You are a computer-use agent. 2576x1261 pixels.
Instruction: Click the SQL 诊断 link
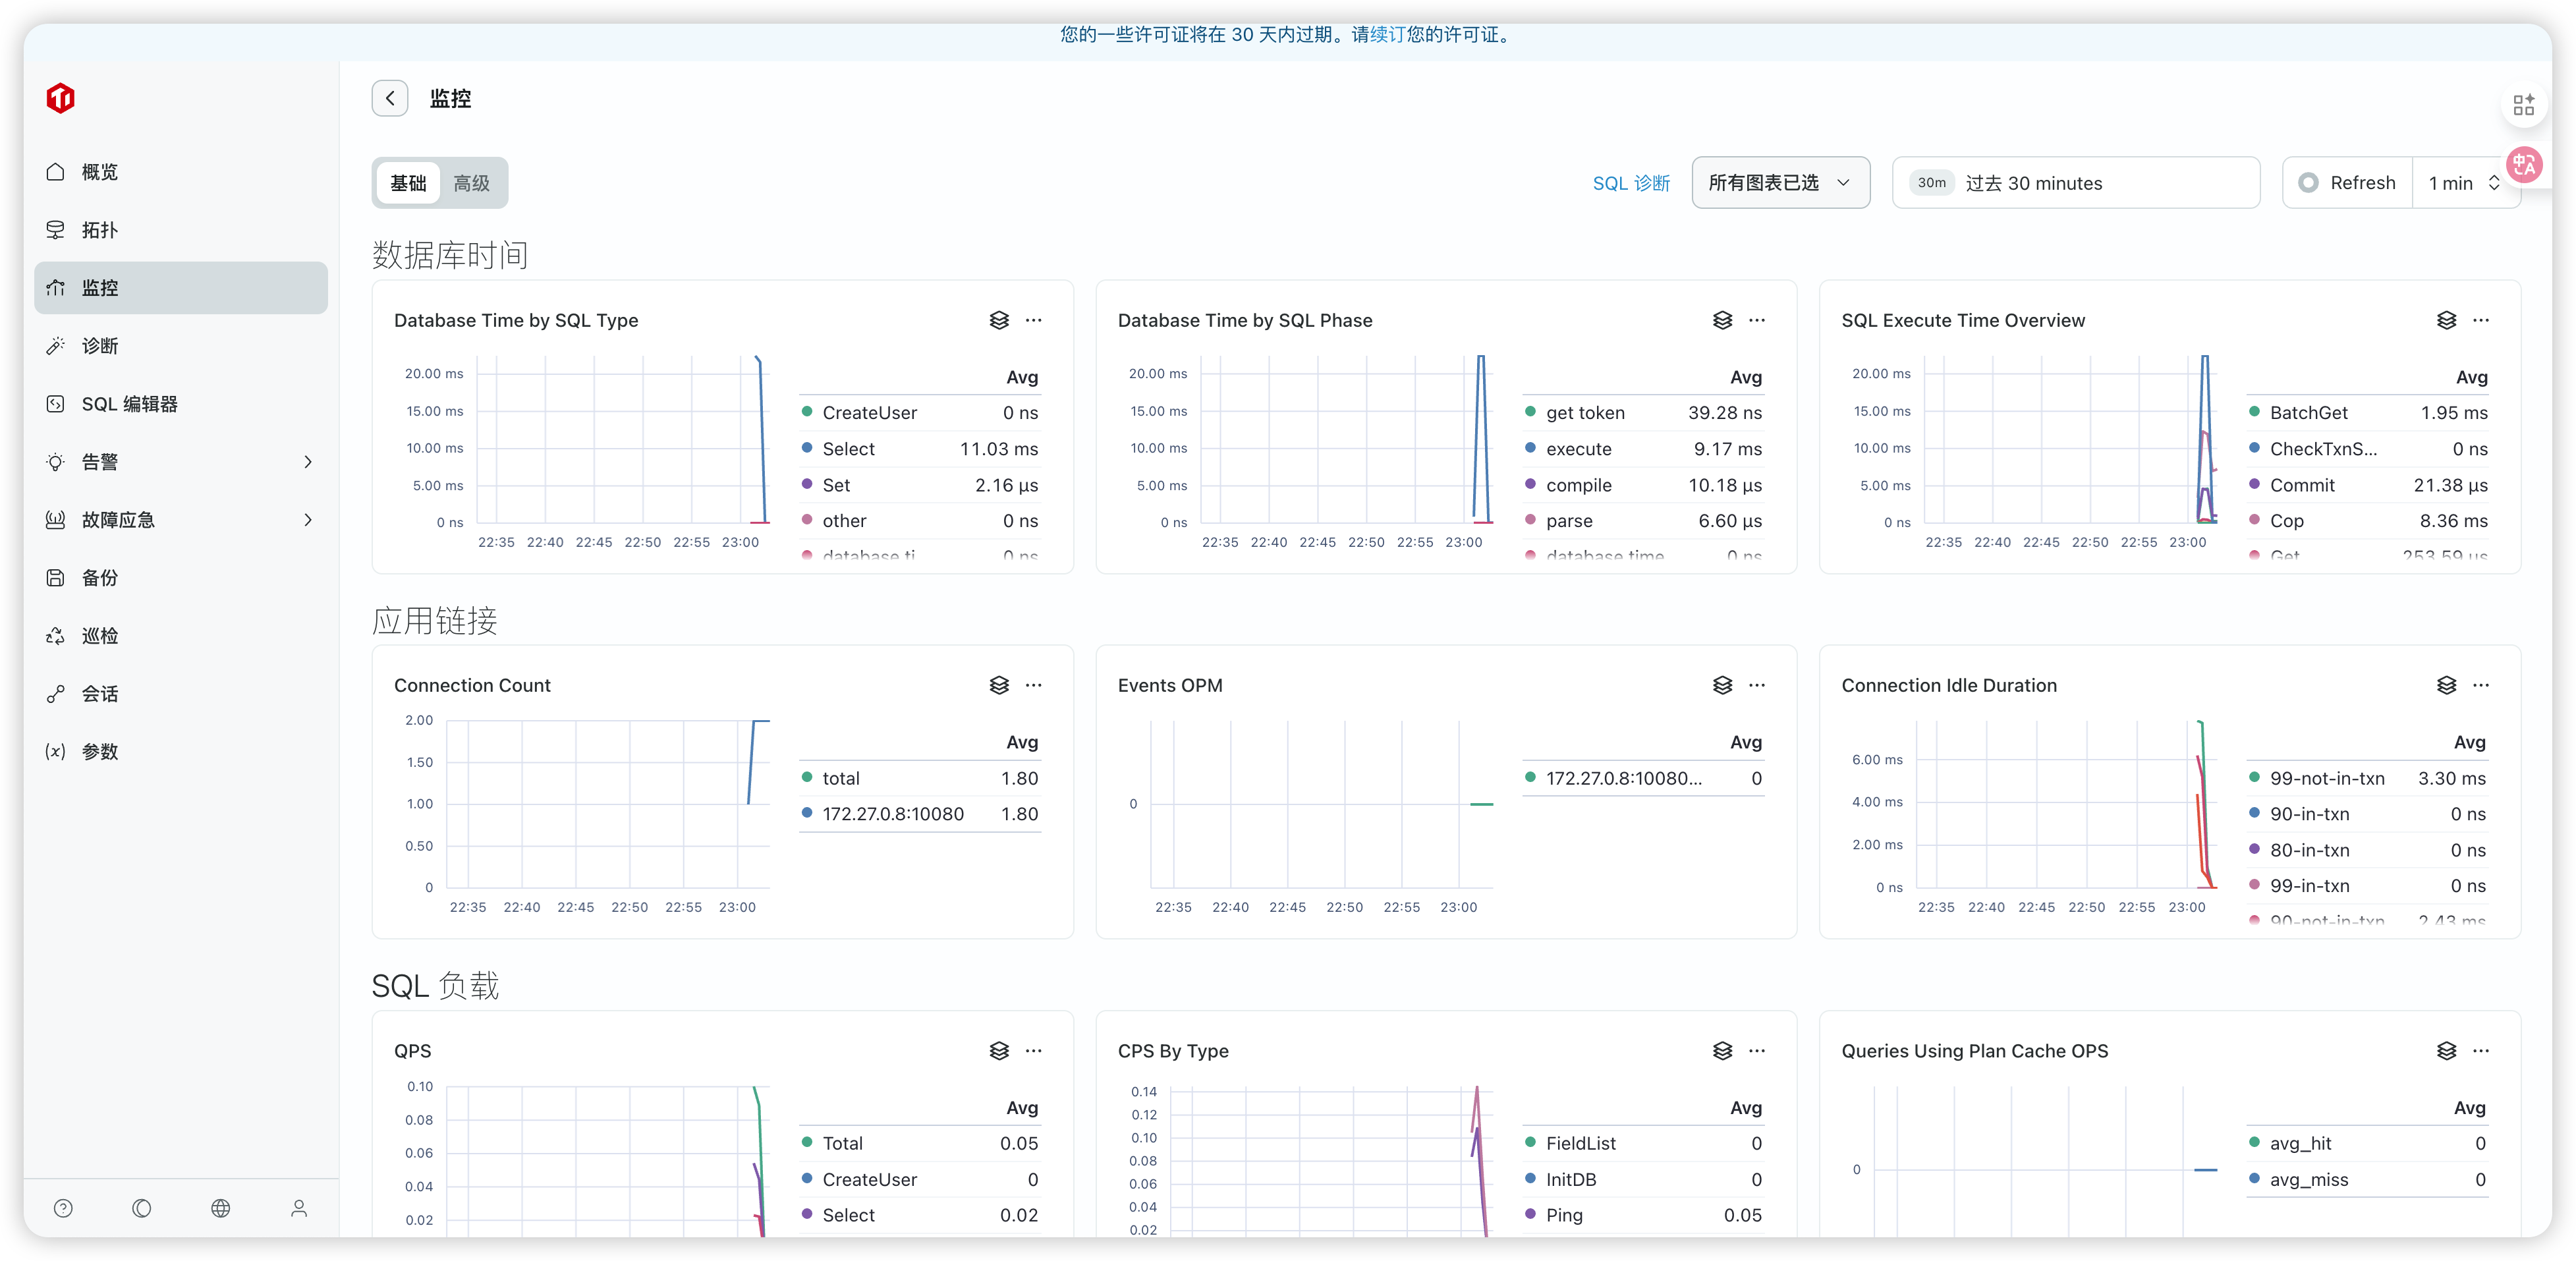pyautogui.click(x=1631, y=183)
